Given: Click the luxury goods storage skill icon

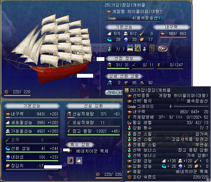Looking at the screenshot, I should coord(138,48).
